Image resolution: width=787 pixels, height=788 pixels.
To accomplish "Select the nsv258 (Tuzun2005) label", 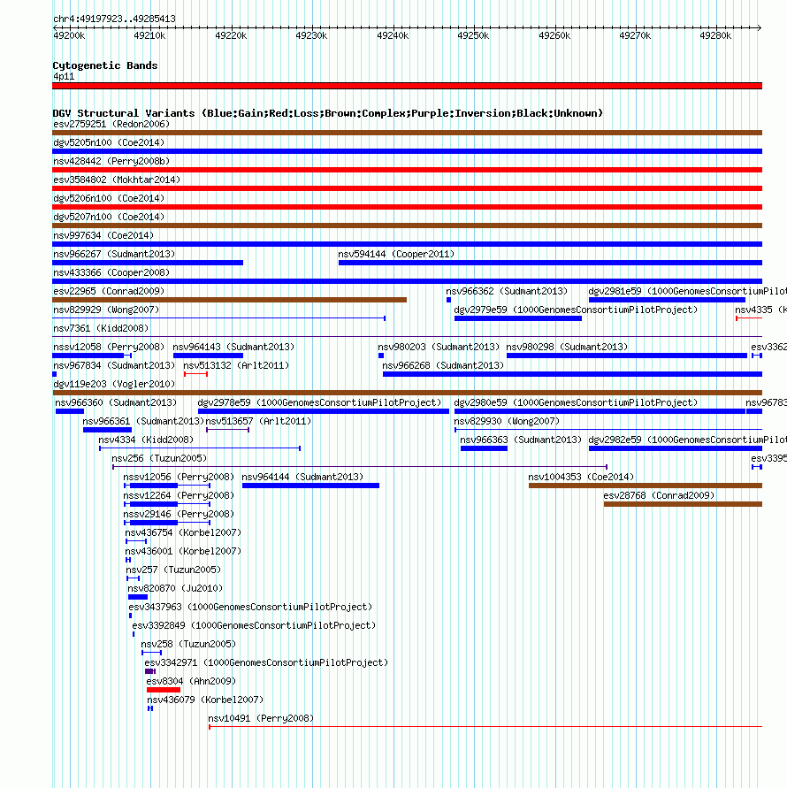I will (x=188, y=644).
